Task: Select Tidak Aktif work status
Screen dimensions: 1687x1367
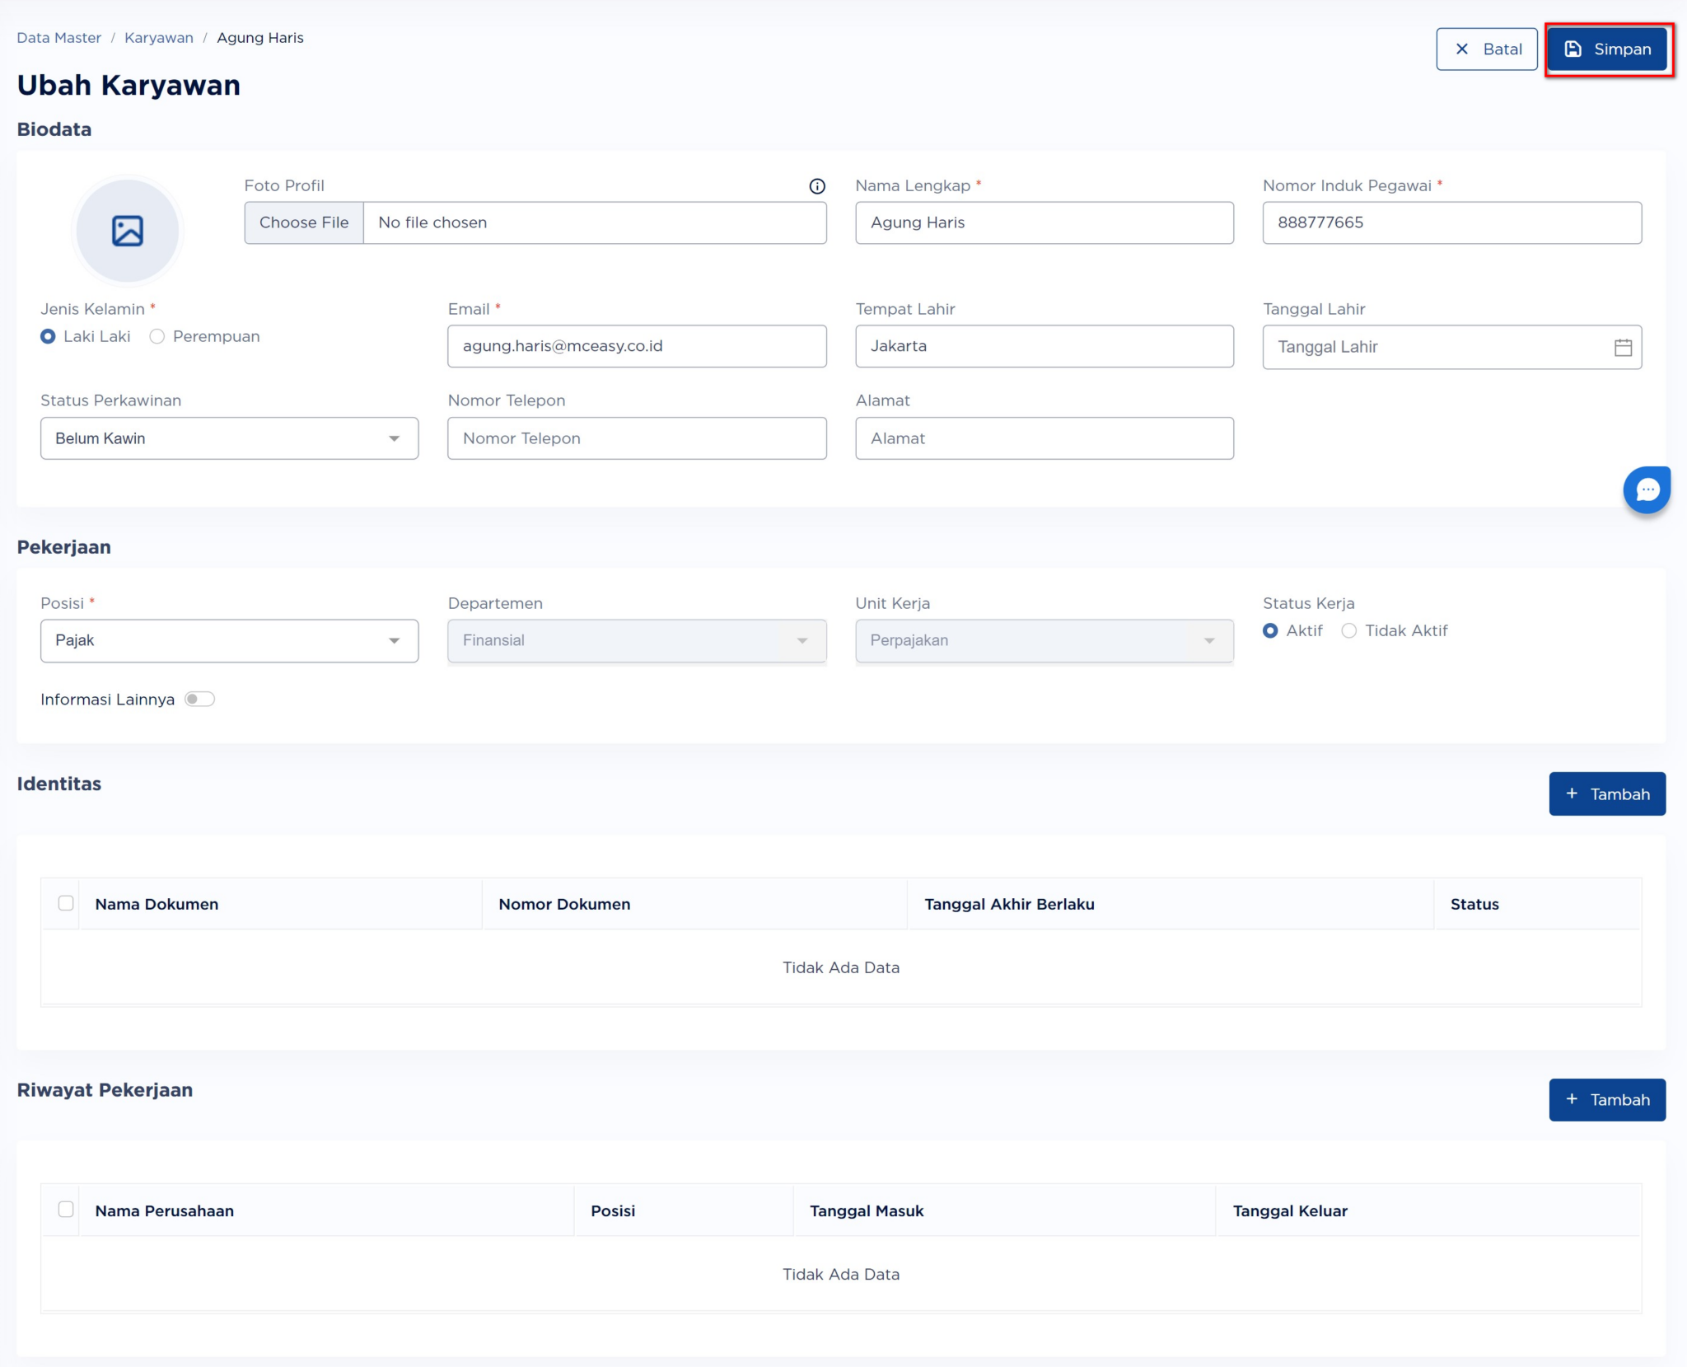Action: point(1348,630)
